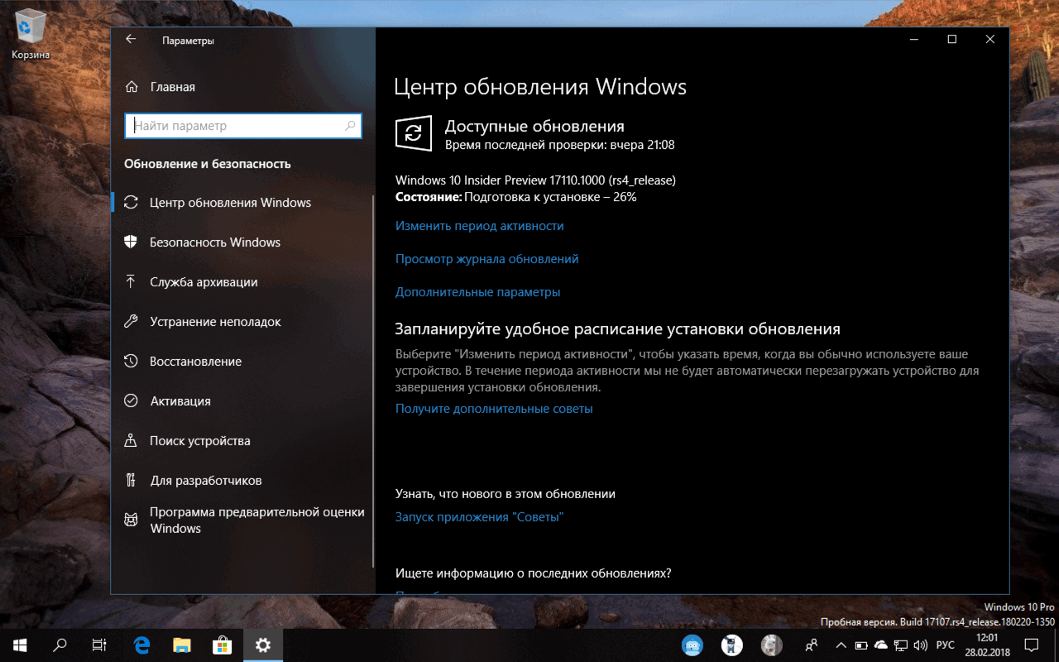This screenshot has width=1059, height=662.
Task: Close the Параметры window
Action: click(x=990, y=40)
